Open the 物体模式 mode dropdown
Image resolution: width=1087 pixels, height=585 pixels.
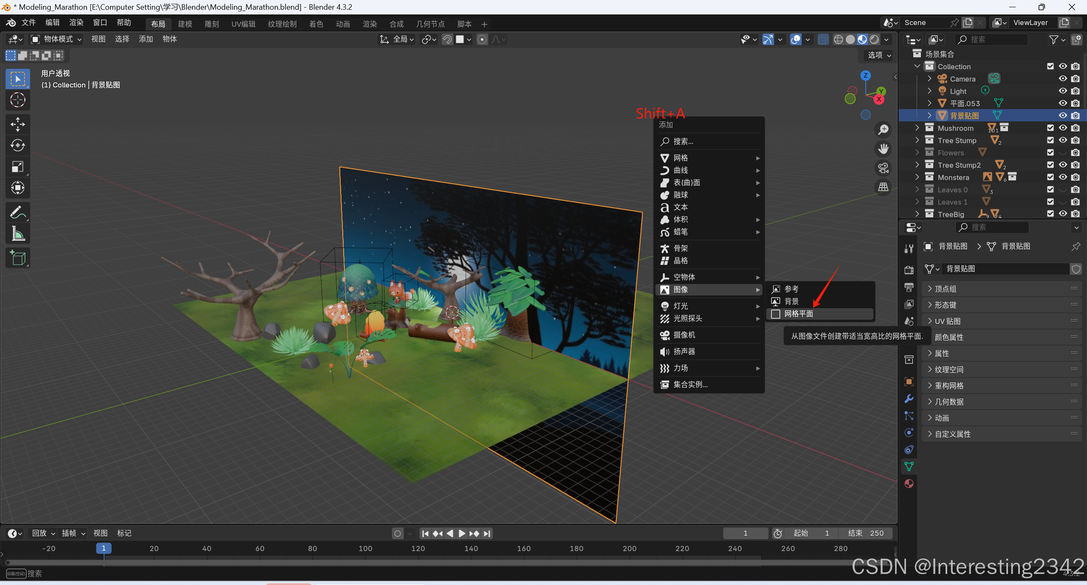coord(57,39)
